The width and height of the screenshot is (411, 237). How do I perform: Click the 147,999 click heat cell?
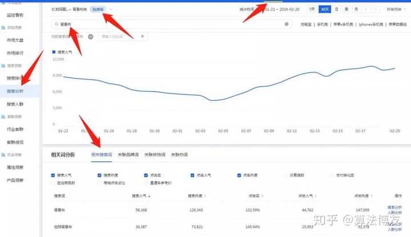click(362, 210)
